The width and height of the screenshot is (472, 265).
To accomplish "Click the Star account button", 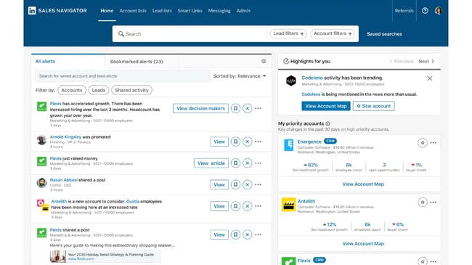I will point(373,106).
